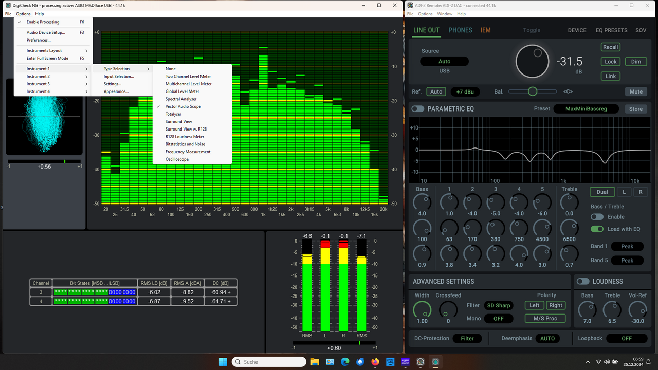
Task: Click the Width knob at 1.00
Action: tap(422, 309)
